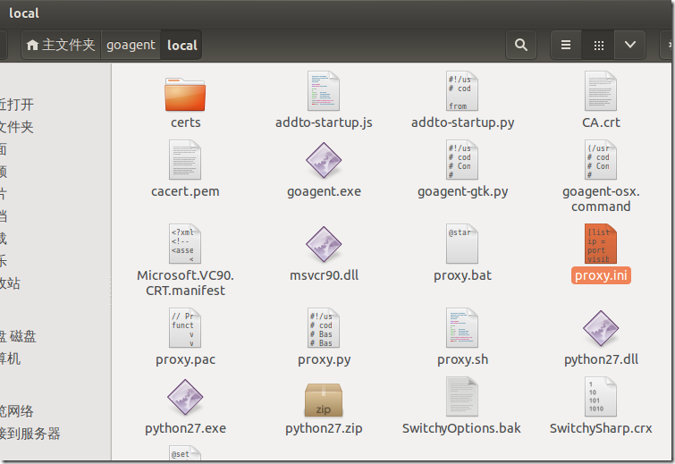The width and height of the screenshot is (675, 464).
Task: Select the proxy.py script icon
Action: pos(324,327)
